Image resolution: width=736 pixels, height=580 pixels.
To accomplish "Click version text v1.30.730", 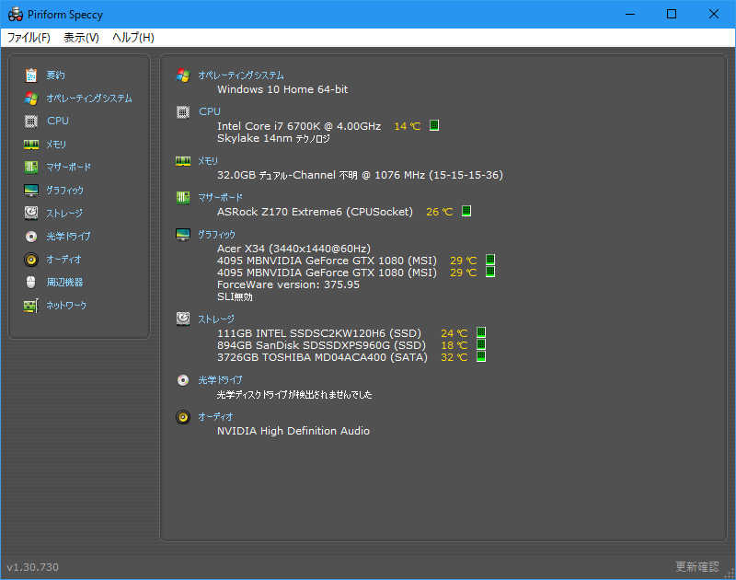I will pyautogui.click(x=33, y=567).
